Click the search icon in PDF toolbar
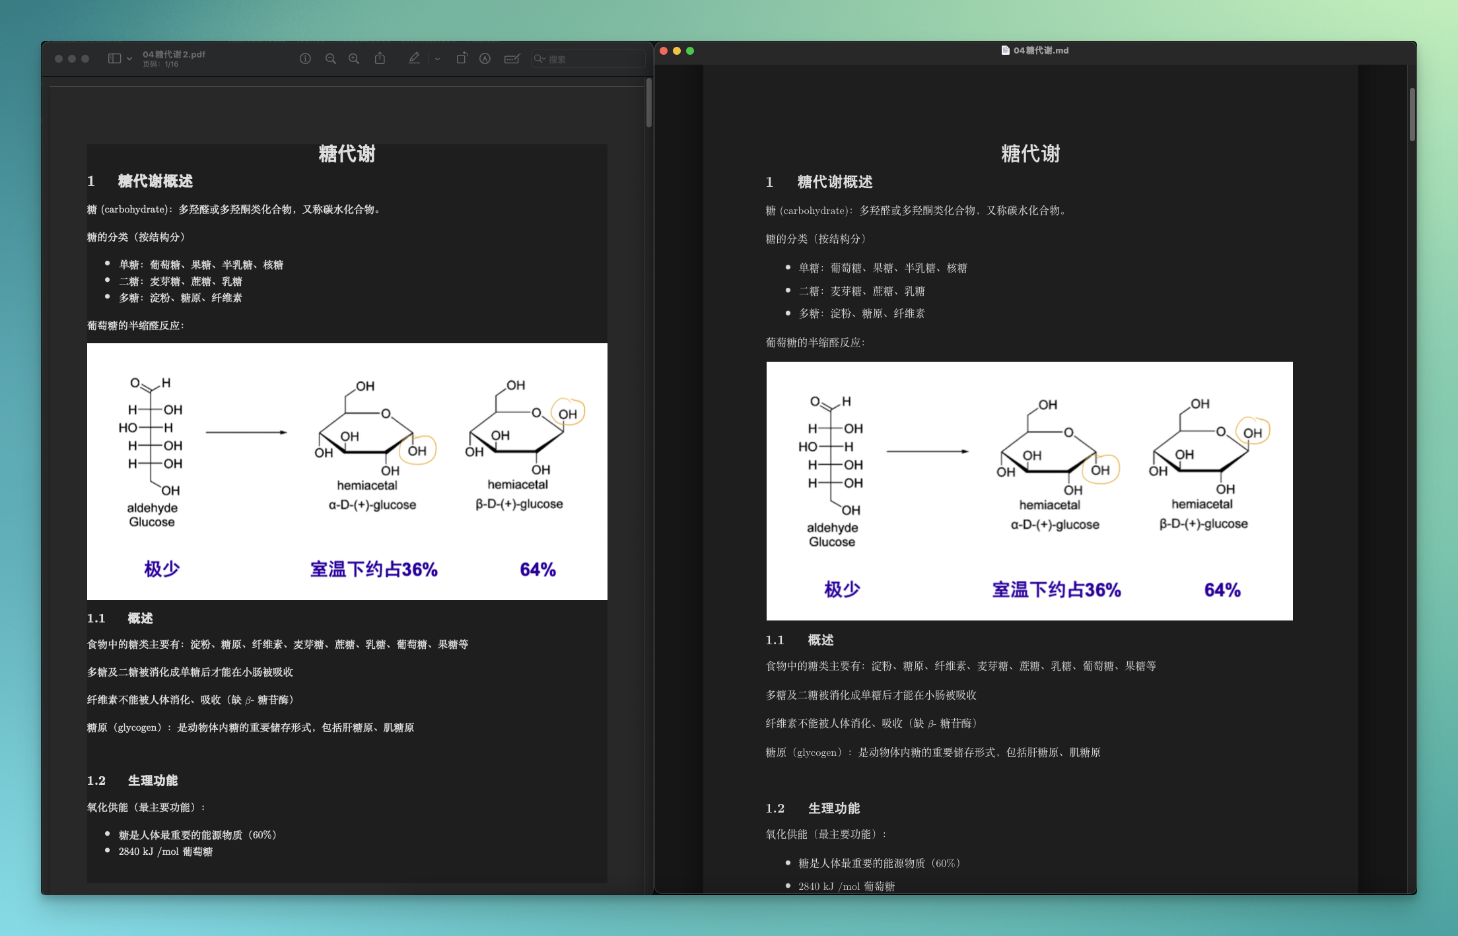Viewport: 1458px width, 936px height. click(537, 59)
